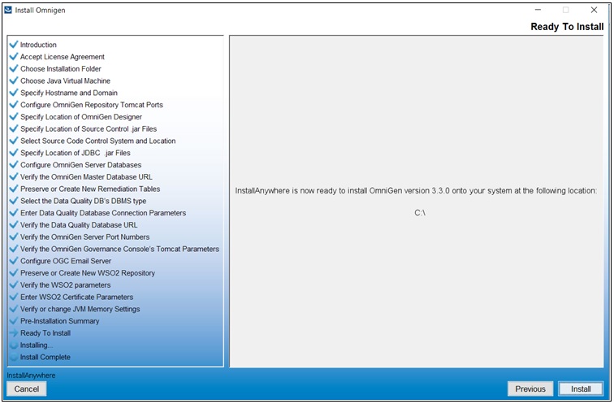The height and width of the screenshot is (404, 614).
Task: Select Specify Location of Source Control .jar Files text
Action: click(89, 129)
